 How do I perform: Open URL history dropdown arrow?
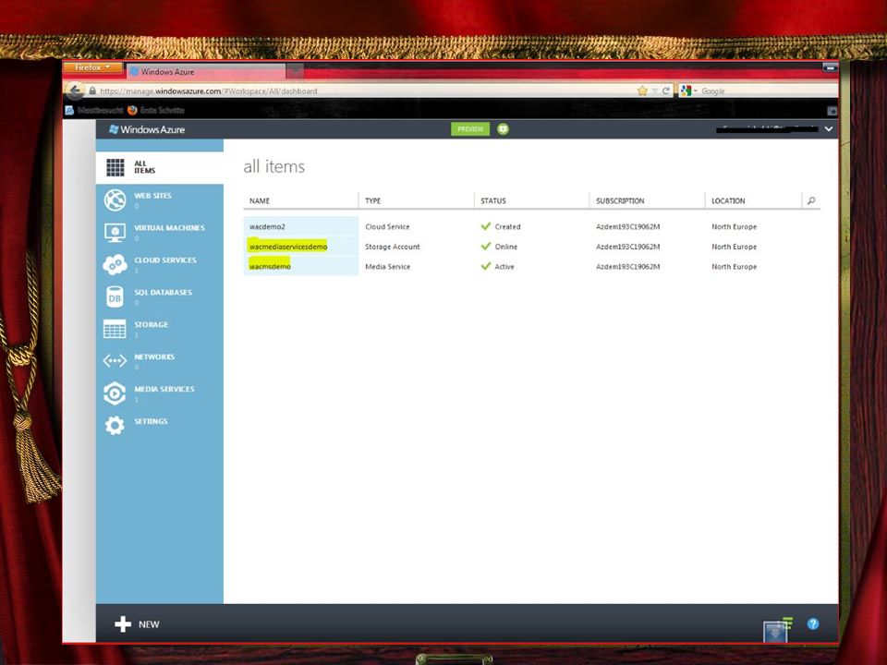click(654, 91)
